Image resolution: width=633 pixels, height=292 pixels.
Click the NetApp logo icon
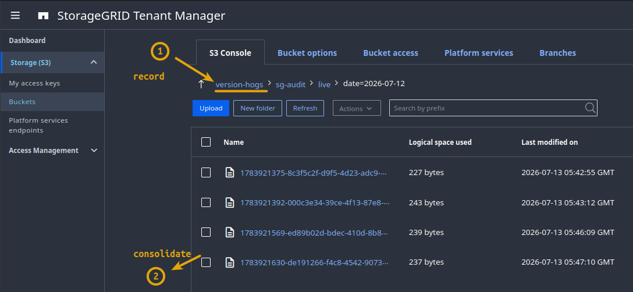pos(43,16)
